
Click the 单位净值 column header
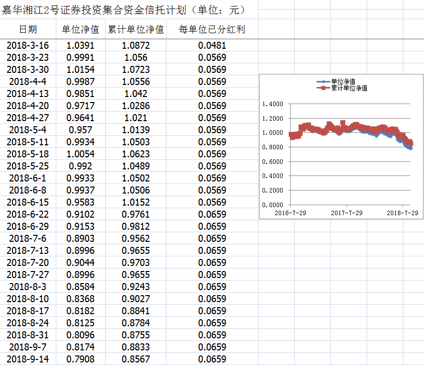click(x=80, y=29)
